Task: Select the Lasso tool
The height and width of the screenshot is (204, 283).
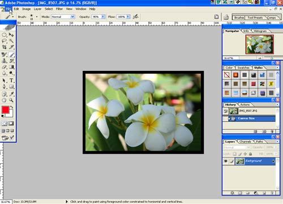Action: (5, 41)
